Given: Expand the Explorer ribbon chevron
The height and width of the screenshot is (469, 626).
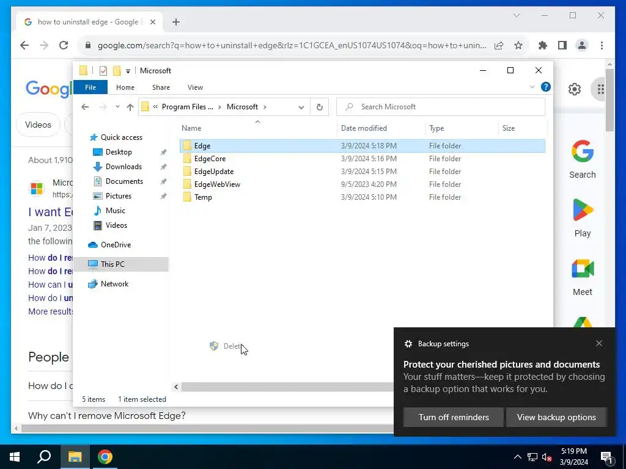Looking at the screenshot, I should 532,87.
